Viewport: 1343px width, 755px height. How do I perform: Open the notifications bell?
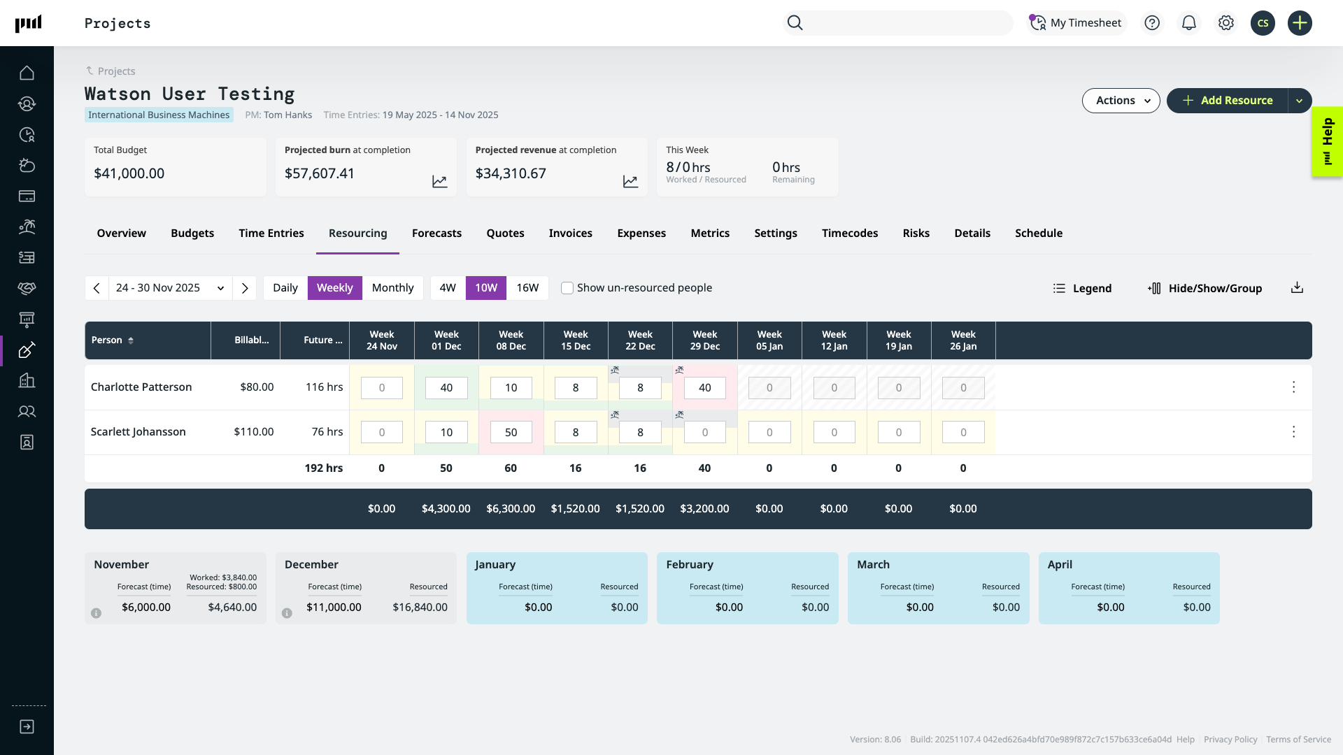tap(1188, 23)
